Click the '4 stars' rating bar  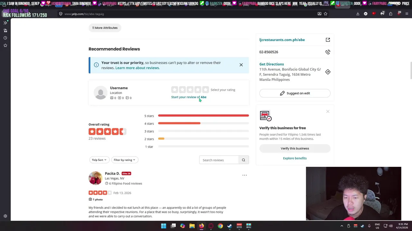click(203, 123)
